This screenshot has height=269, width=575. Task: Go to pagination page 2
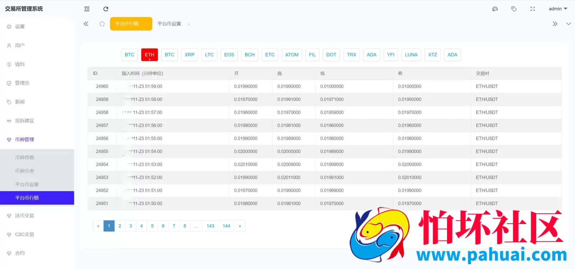tap(120, 226)
